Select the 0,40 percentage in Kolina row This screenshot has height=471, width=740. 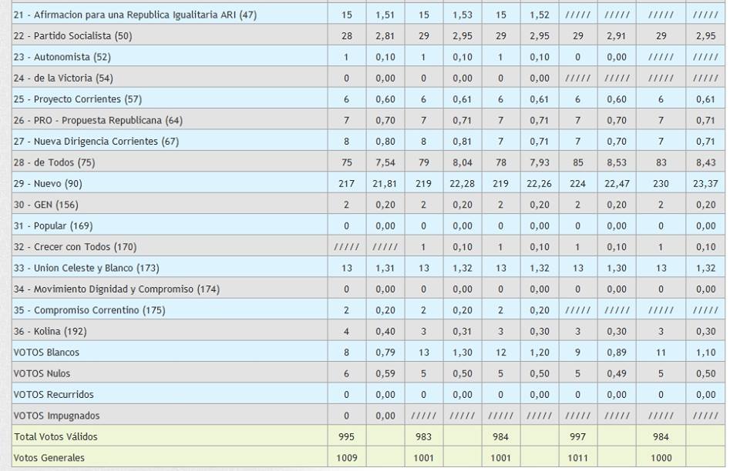385,332
